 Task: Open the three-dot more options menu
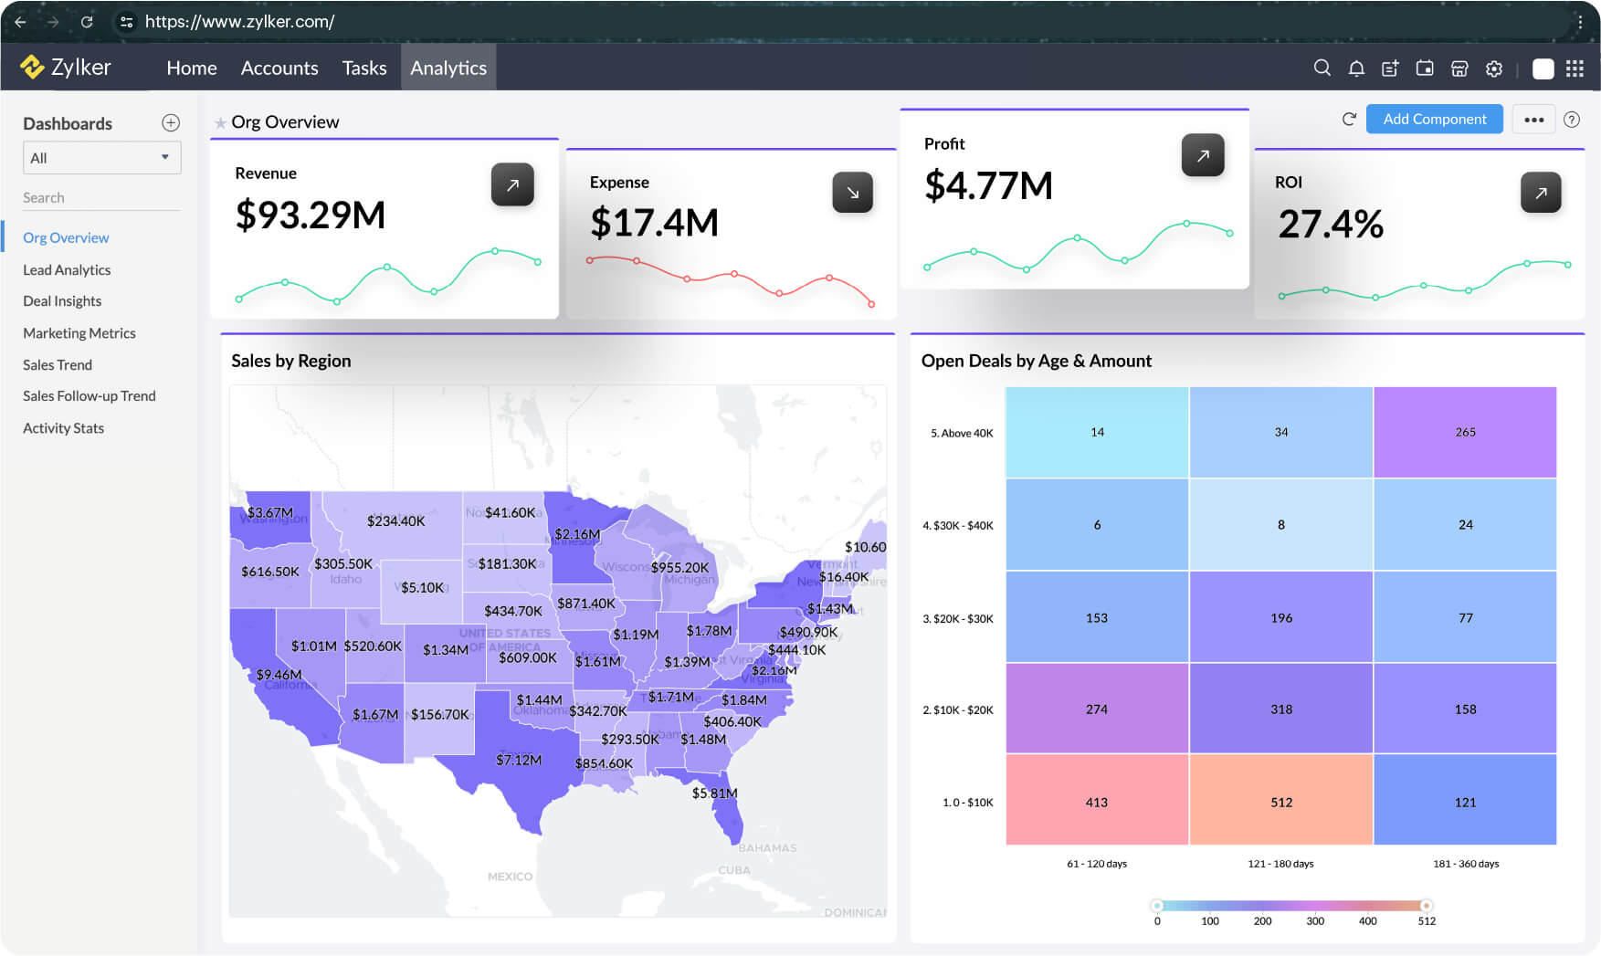coord(1533,119)
